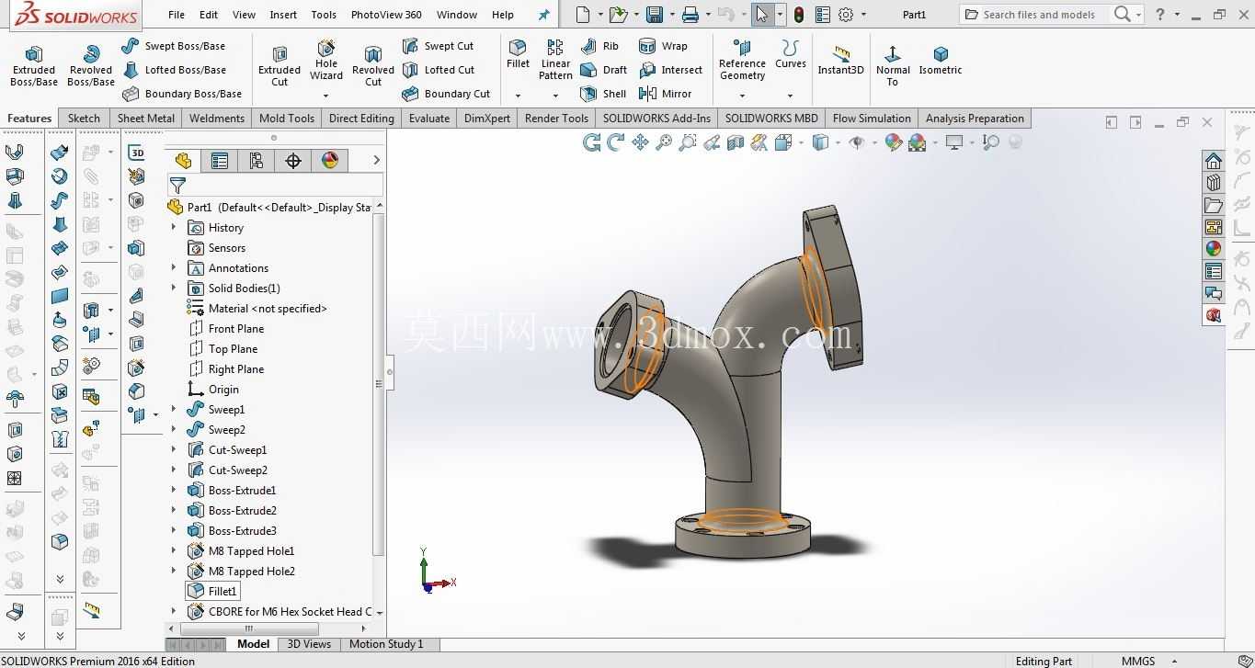Open Edit Appearance color ball
The image size is (1255, 668).
893,142
